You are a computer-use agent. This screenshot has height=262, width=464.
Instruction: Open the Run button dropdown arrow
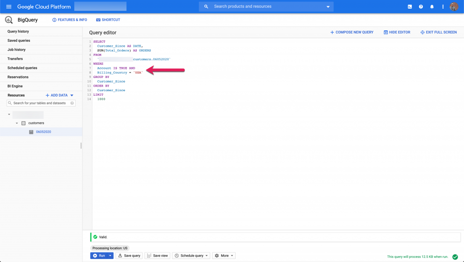110,256
